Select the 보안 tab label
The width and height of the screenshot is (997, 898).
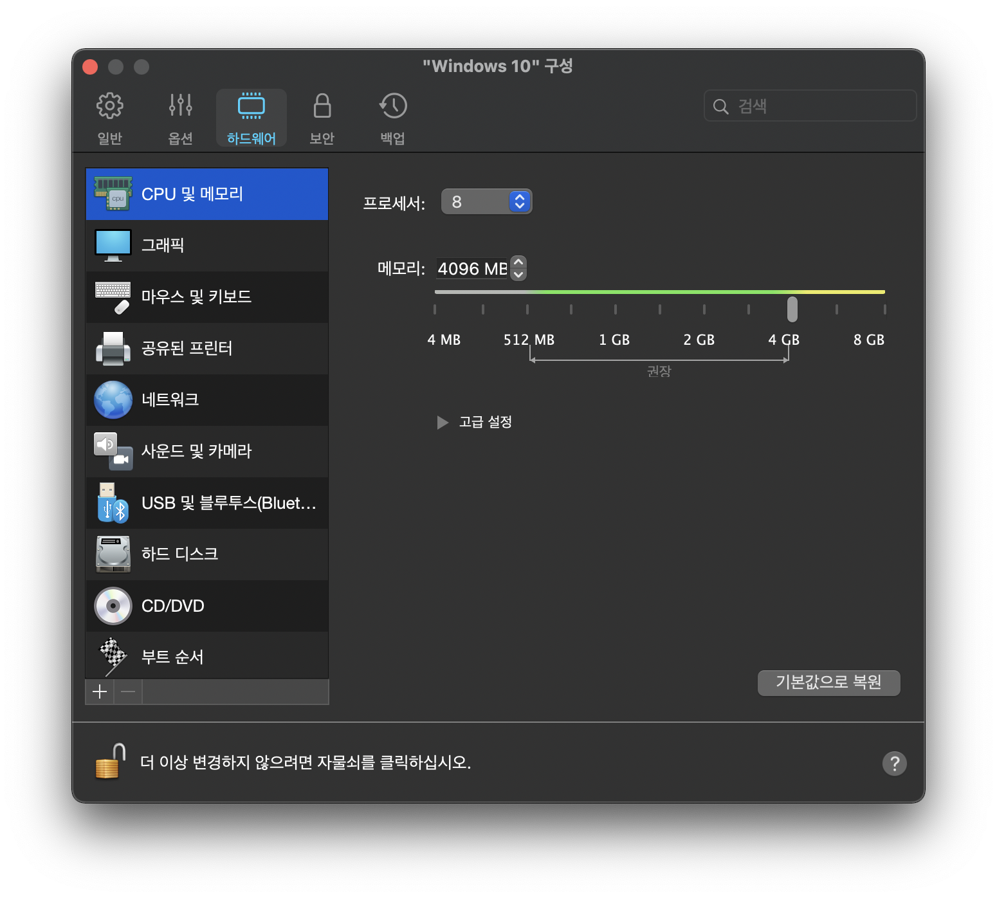point(322,138)
